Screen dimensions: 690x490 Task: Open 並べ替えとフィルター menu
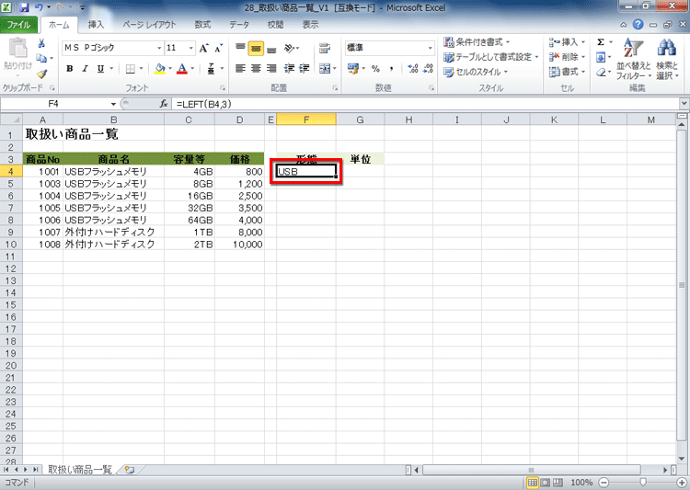(x=634, y=60)
